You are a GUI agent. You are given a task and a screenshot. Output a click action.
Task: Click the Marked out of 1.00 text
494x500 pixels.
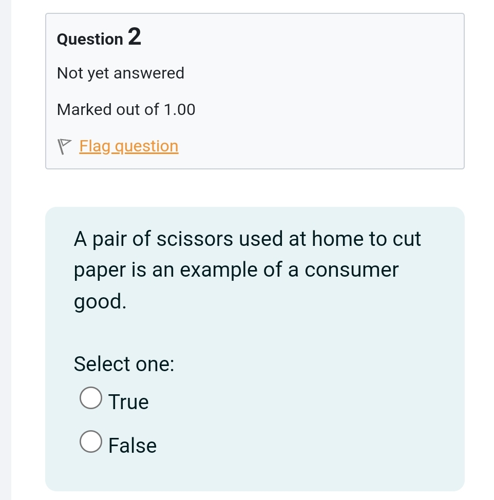tap(126, 109)
